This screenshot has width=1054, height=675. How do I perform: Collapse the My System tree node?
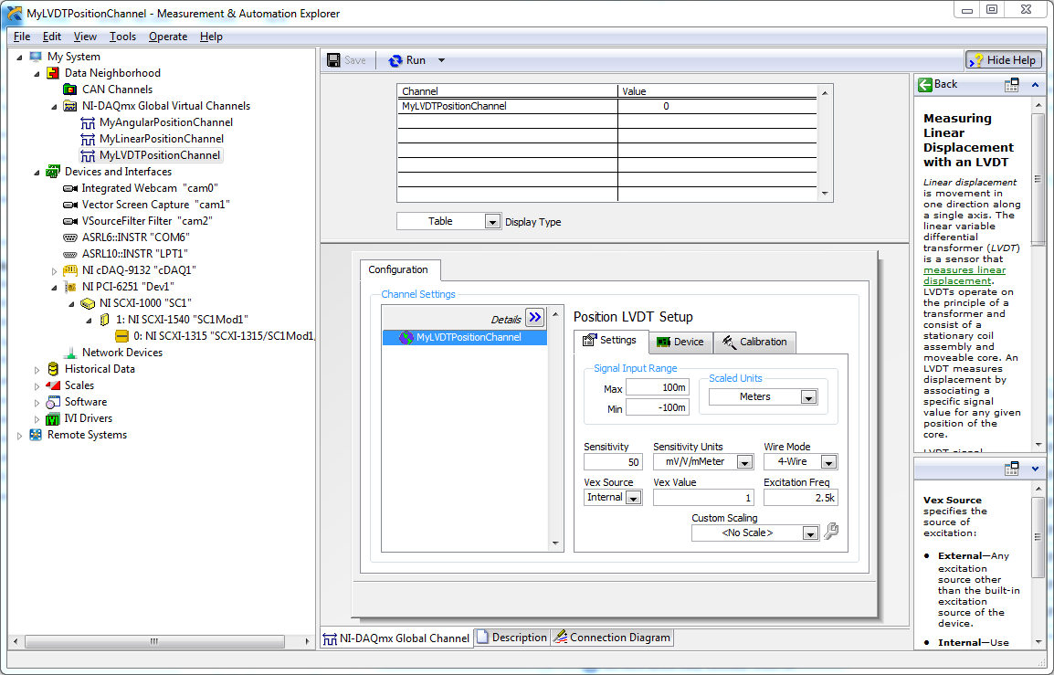coord(19,58)
